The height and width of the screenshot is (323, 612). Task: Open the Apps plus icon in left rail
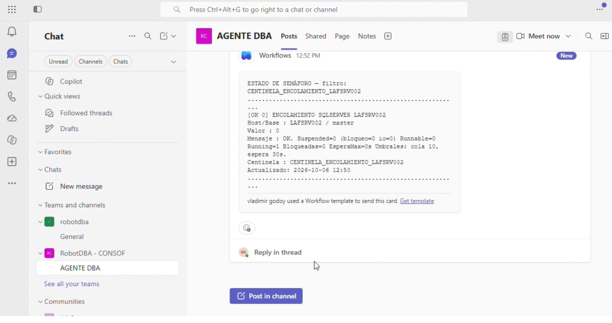[x=12, y=162]
